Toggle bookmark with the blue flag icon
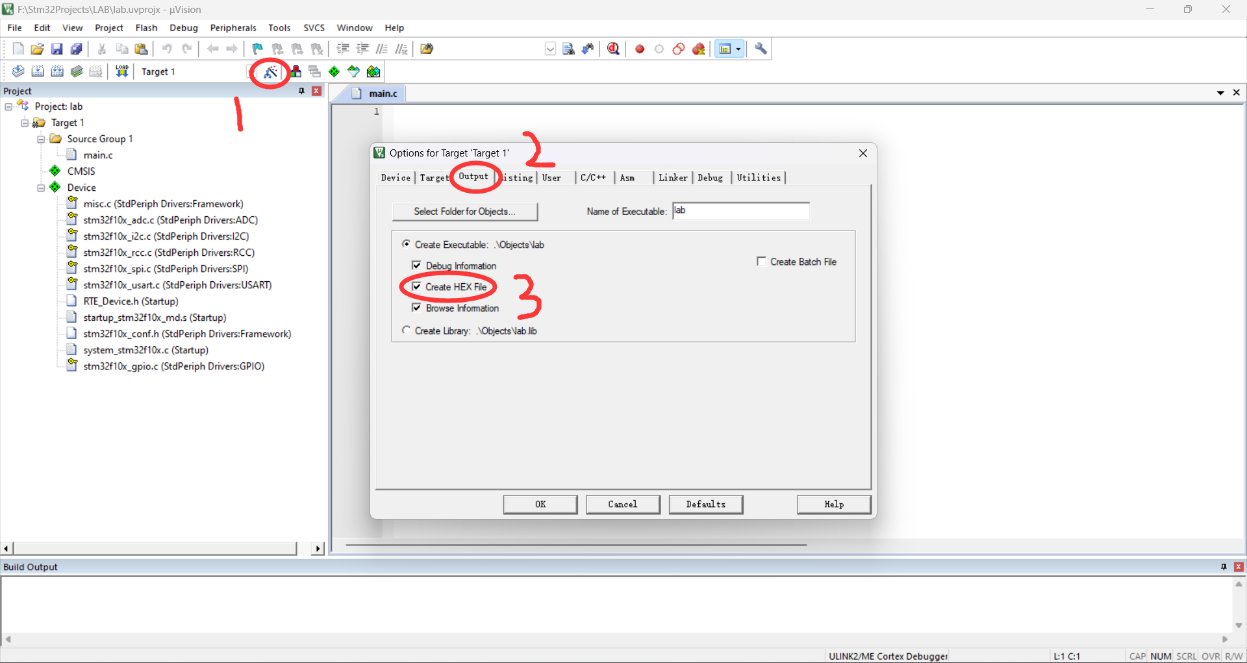This screenshot has width=1247, height=663. click(x=258, y=49)
